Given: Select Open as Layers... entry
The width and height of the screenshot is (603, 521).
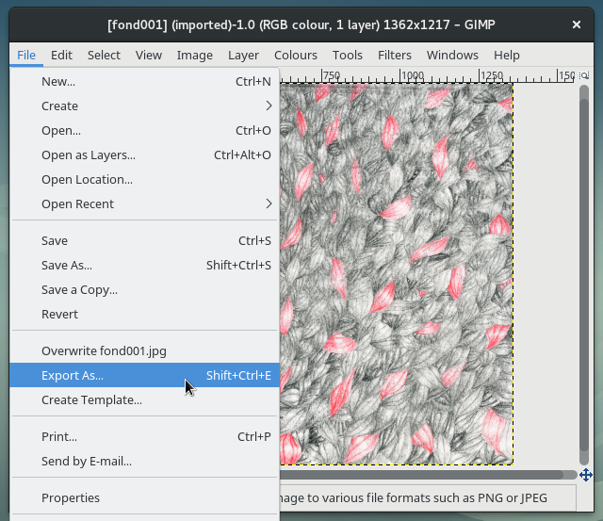Looking at the screenshot, I should pyautogui.click(x=144, y=155).
